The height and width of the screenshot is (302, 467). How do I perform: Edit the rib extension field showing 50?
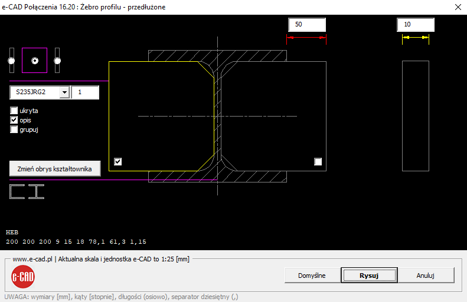point(307,25)
